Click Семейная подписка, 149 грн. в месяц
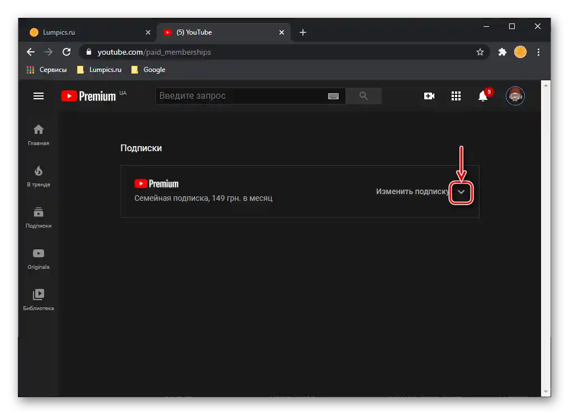The height and width of the screenshot is (415, 569). (x=203, y=198)
